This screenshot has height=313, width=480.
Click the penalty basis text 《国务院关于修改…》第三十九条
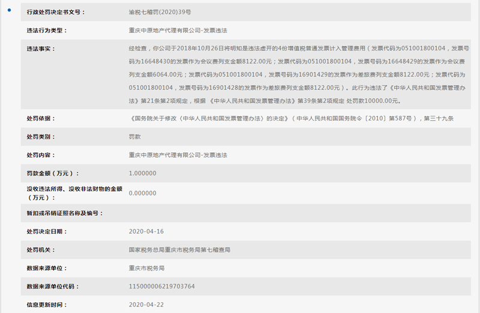(x=291, y=118)
